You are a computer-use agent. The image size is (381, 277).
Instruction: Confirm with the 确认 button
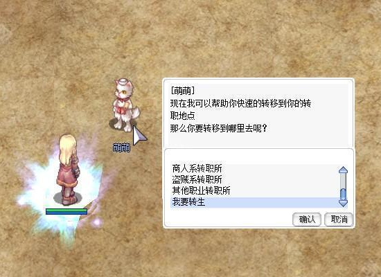[307, 220]
